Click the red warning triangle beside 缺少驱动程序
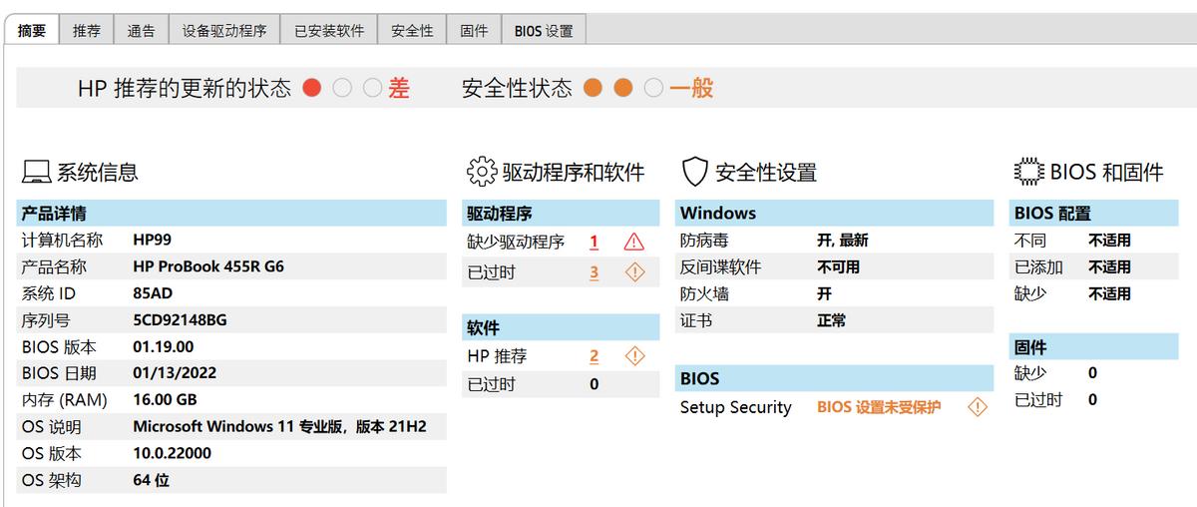Viewport: 1197px width, 507px height. [x=634, y=242]
